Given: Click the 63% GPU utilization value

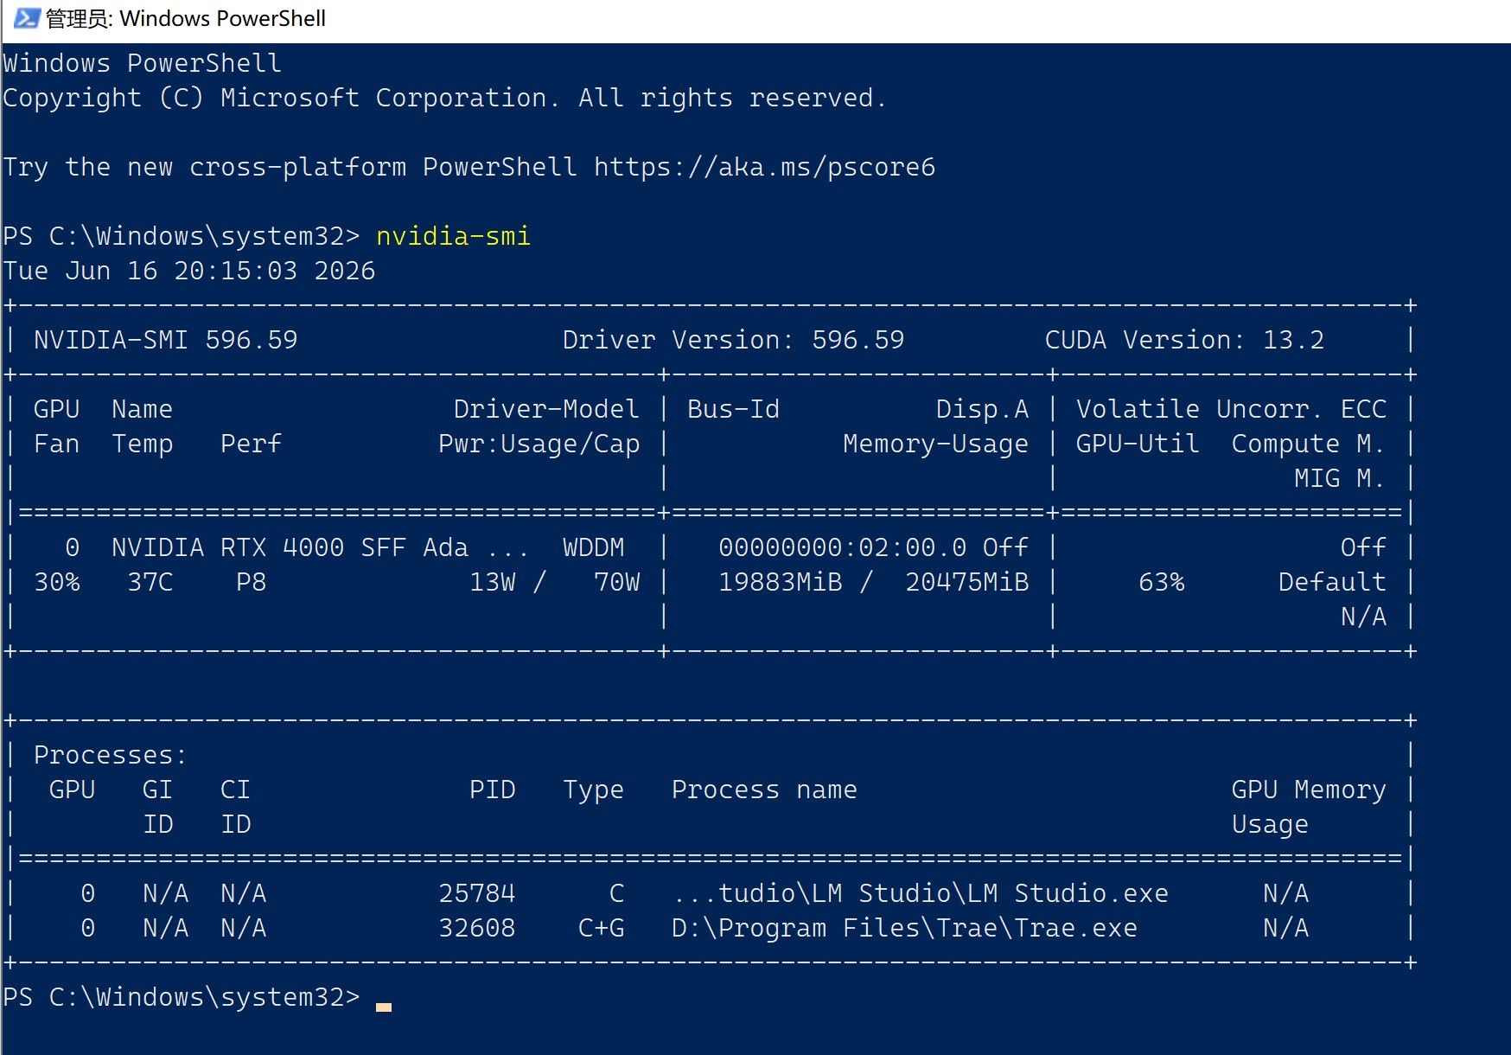Looking at the screenshot, I should (1161, 582).
